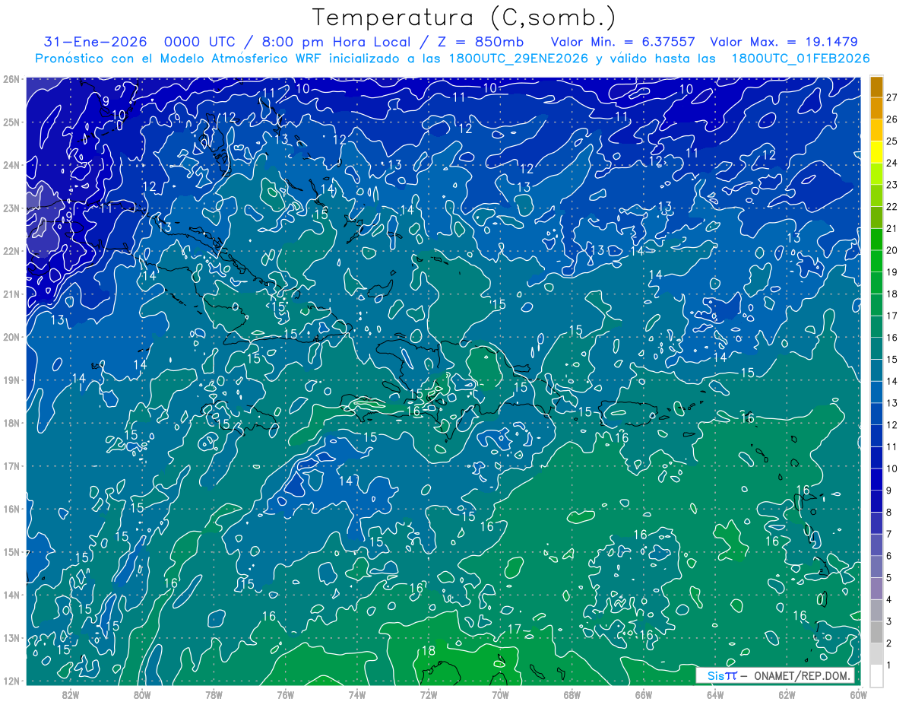Click the "Valor Max. = 19.1479" text
Image resolution: width=912 pixels, height=705 pixels.
coord(784,42)
